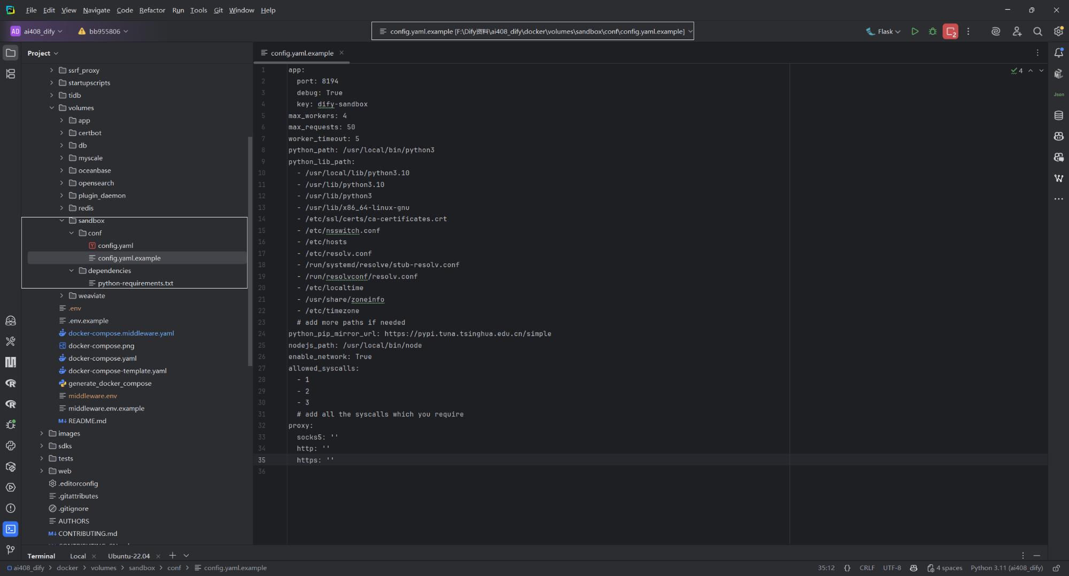Viewport: 1069px width, 576px height.
Task: Open the bb955806 branch dropdown
Action: tap(103, 32)
